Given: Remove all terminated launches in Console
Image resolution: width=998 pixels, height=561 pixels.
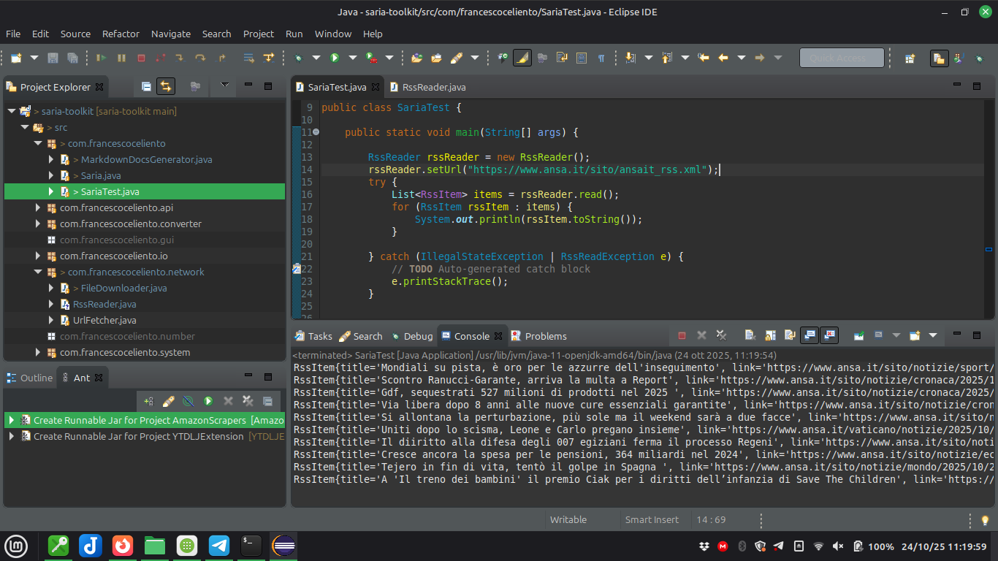Looking at the screenshot, I should pyautogui.click(x=721, y=335).
